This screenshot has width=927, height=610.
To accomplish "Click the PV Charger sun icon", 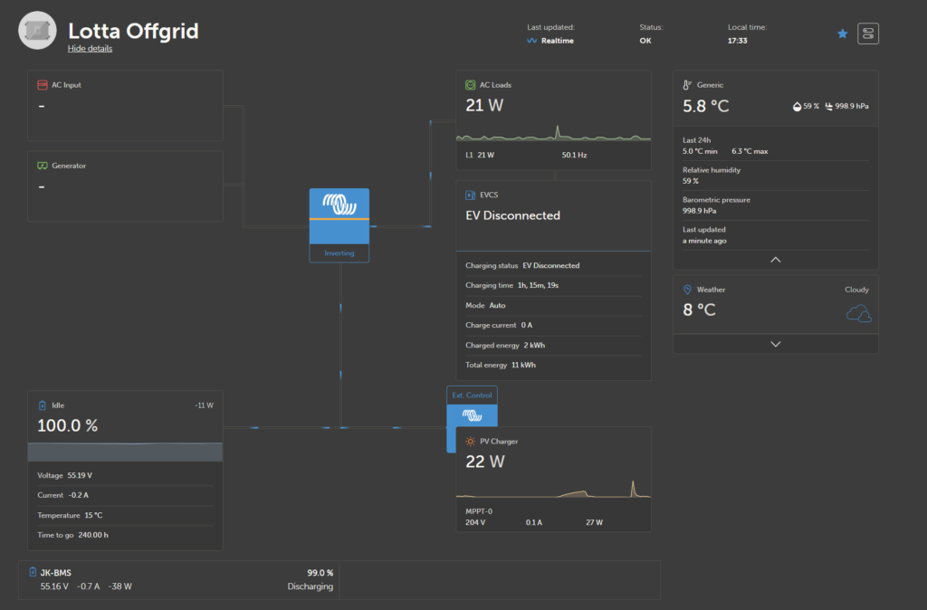I will click(470, 442).
